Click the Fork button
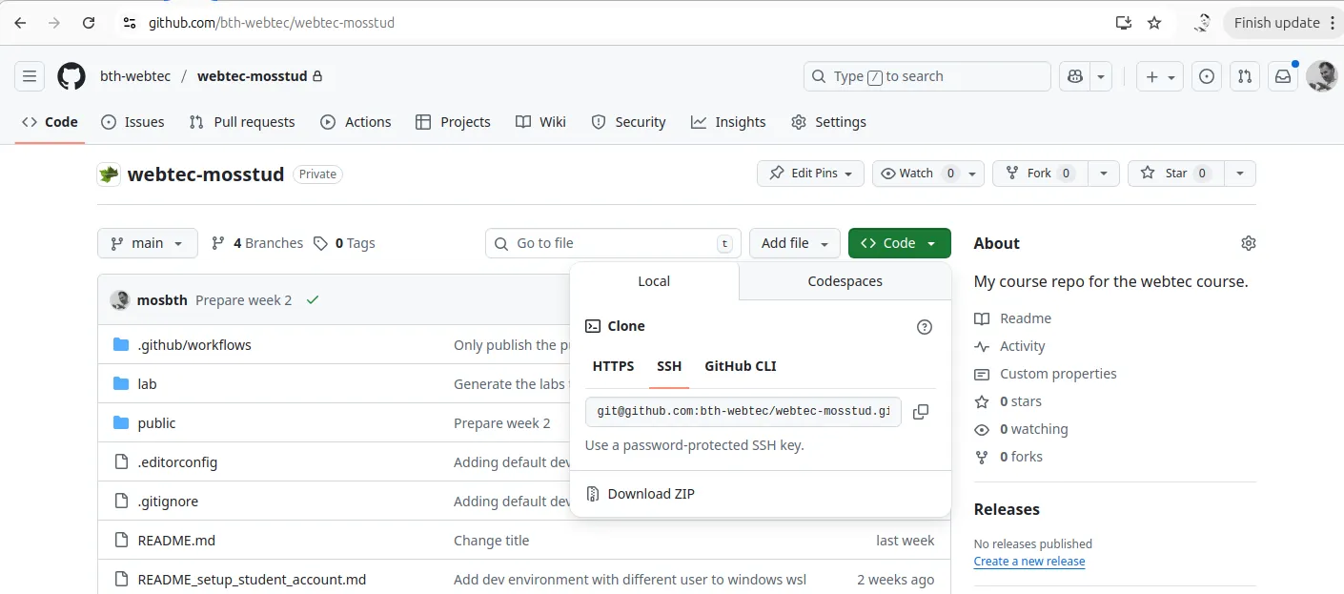 [x=1040, y=173]
